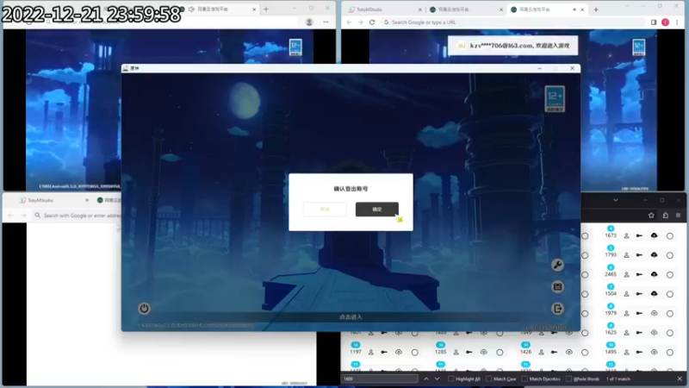Select the radio button in row 2465
The image size is (689, 388).
point(670,274)
